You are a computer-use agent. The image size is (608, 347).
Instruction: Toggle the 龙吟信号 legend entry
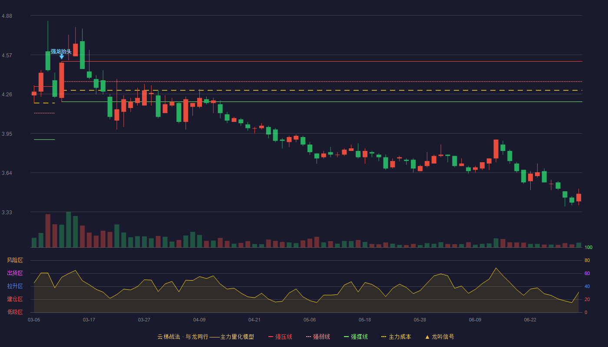pyautogui.click(x=439, y=337)
